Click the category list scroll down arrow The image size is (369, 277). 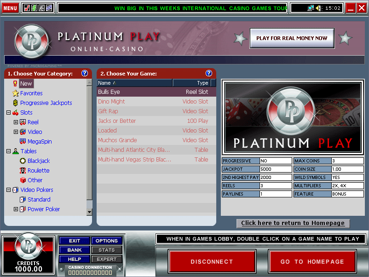point(89,212)
